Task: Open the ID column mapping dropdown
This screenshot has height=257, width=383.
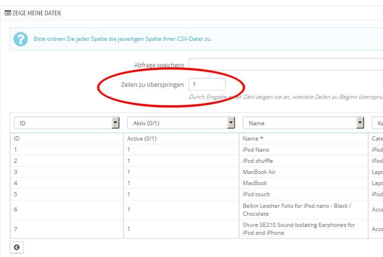Action: pyautogui.click(x=66, y=123)
